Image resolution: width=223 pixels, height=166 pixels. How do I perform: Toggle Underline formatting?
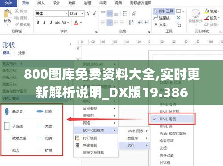pyautogui.click(x=51, y=22)
